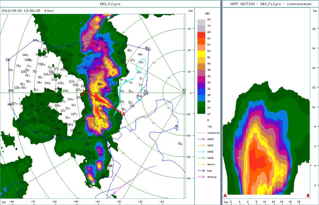Click gauge label 159r
319x205 pixels.
[x=11, y=91]
